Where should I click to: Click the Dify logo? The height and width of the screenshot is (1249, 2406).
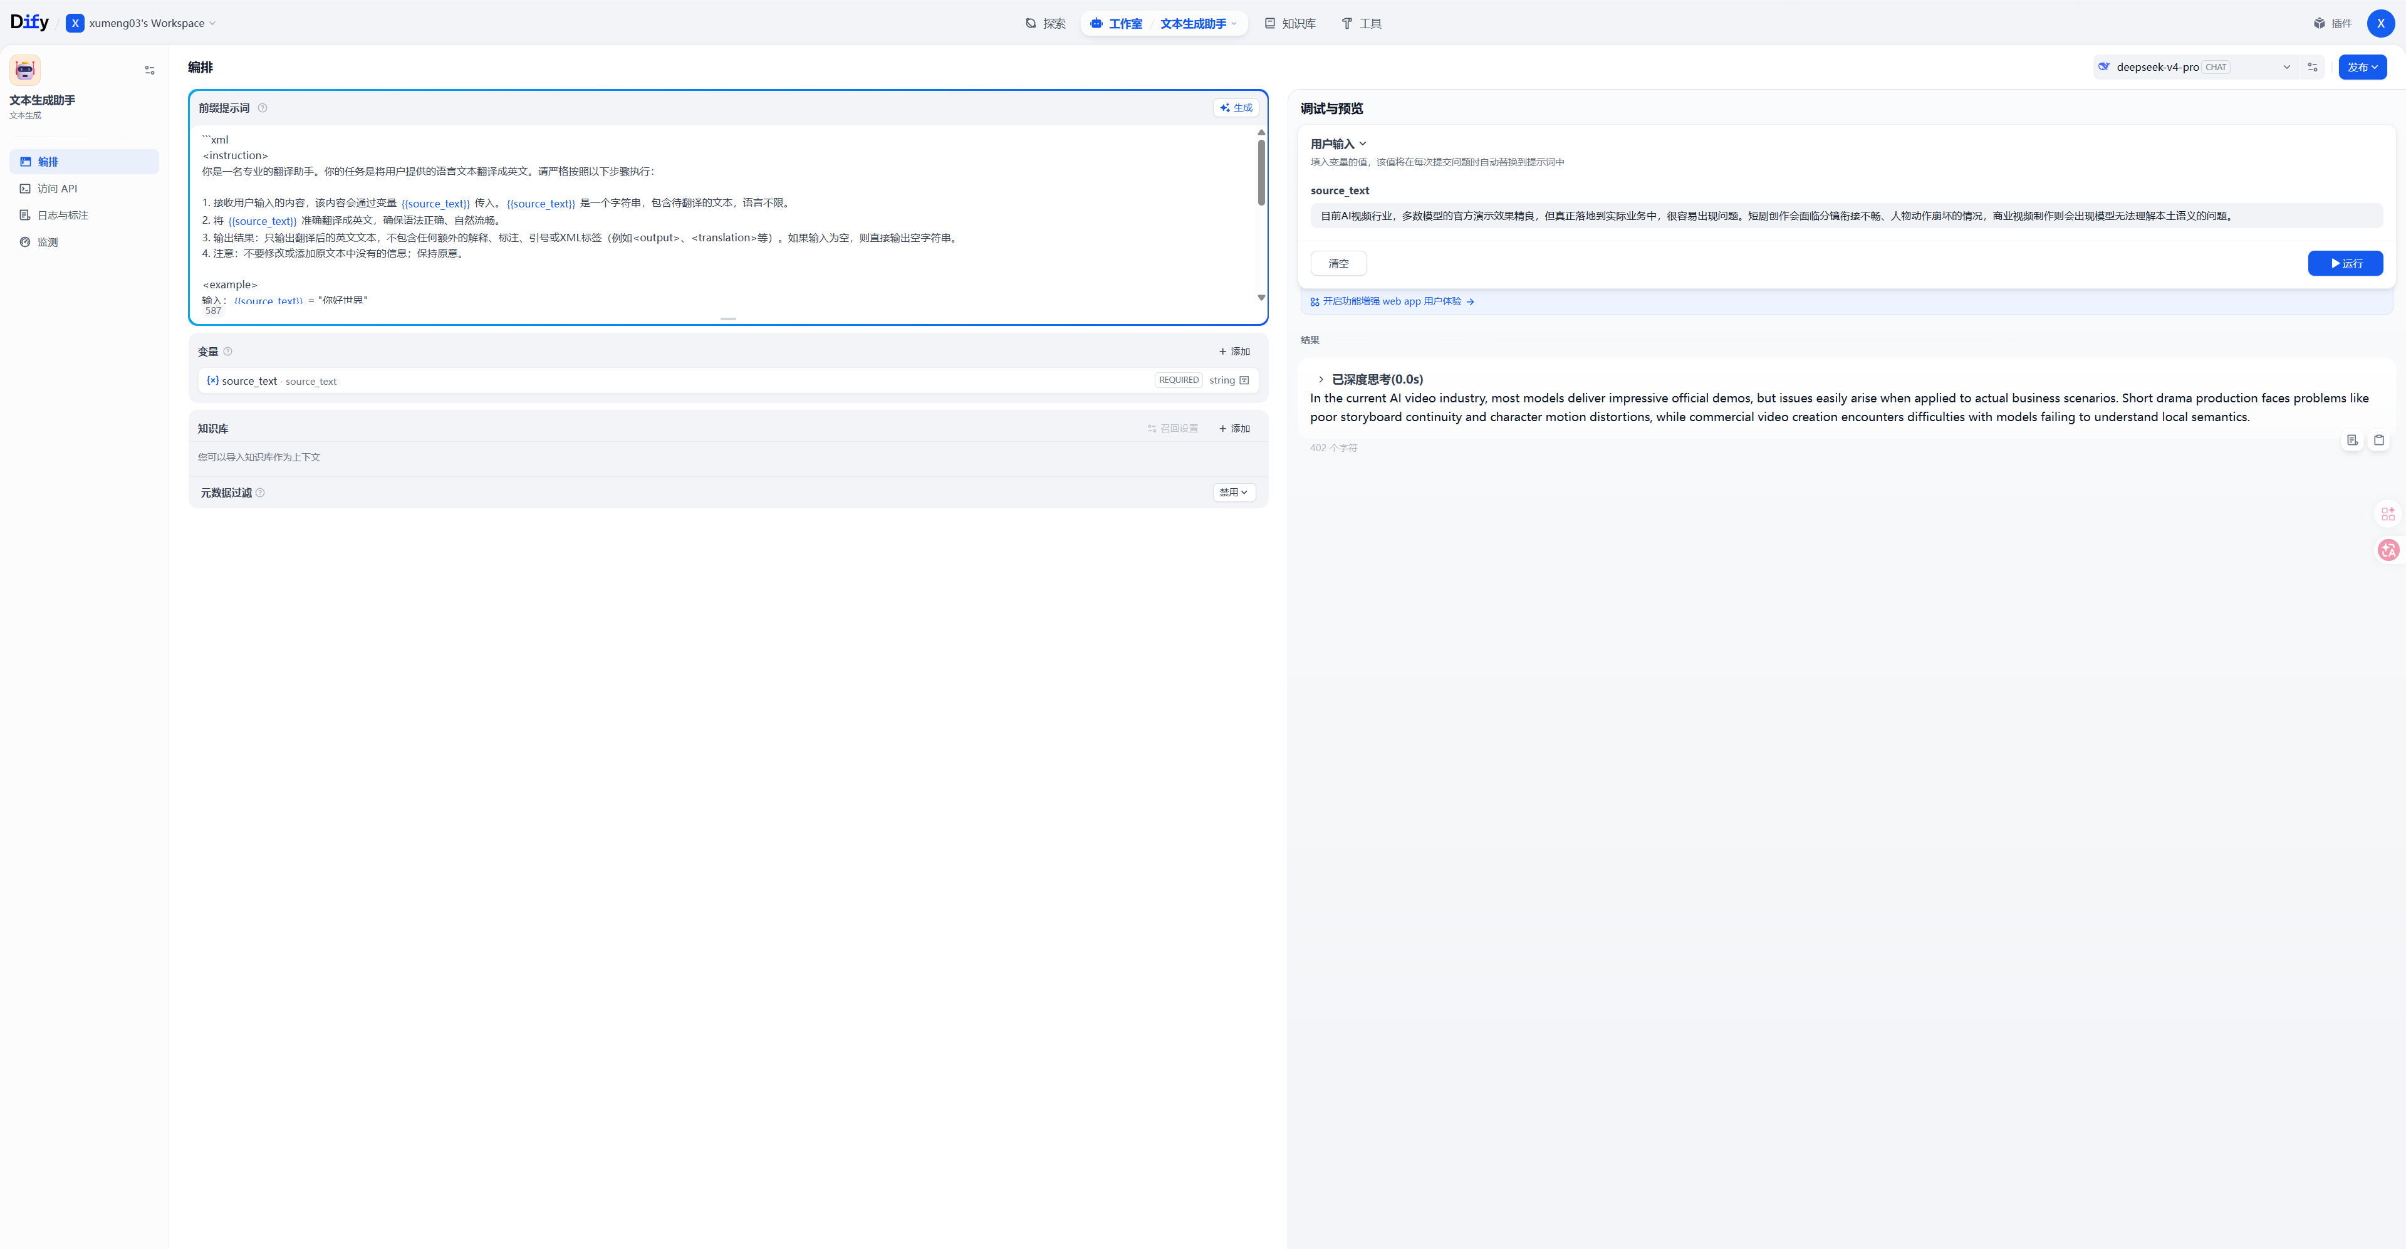30,23
